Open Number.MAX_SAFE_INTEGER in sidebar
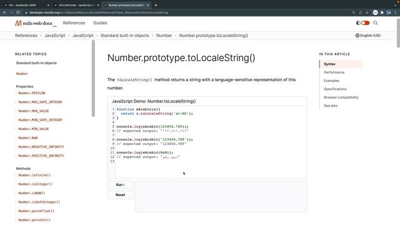 [x=40, y=102]
